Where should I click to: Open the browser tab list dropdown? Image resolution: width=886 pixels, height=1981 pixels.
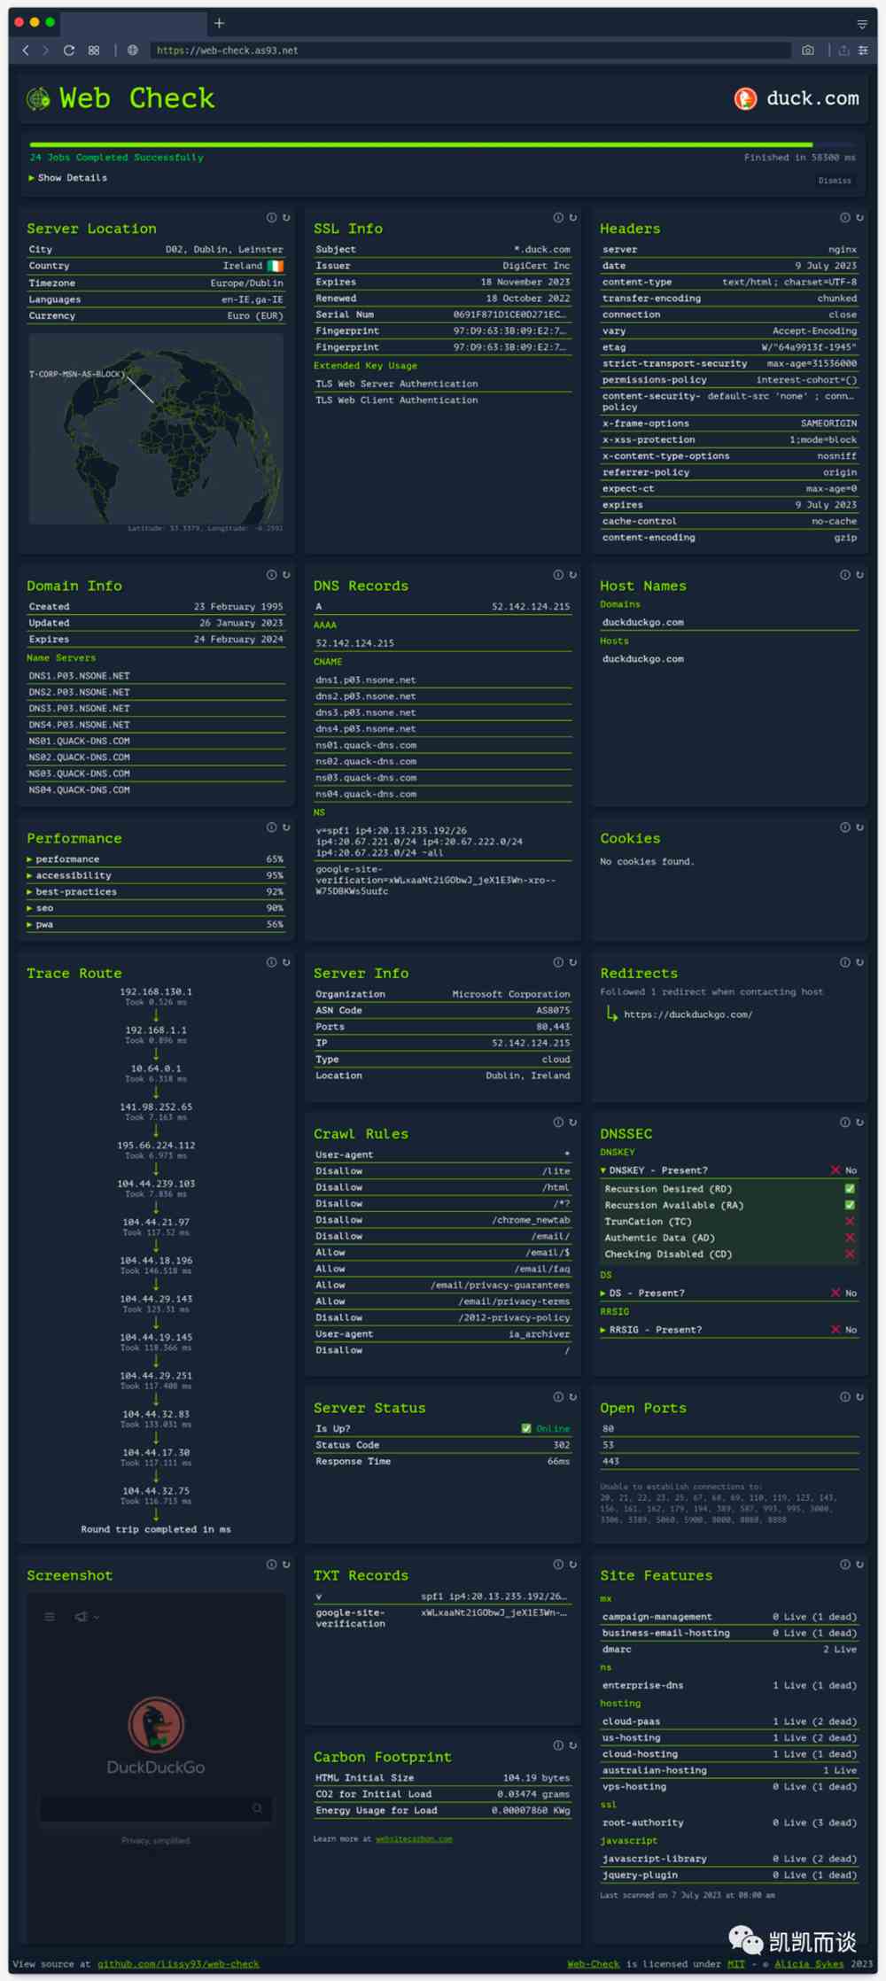[862, 24]
